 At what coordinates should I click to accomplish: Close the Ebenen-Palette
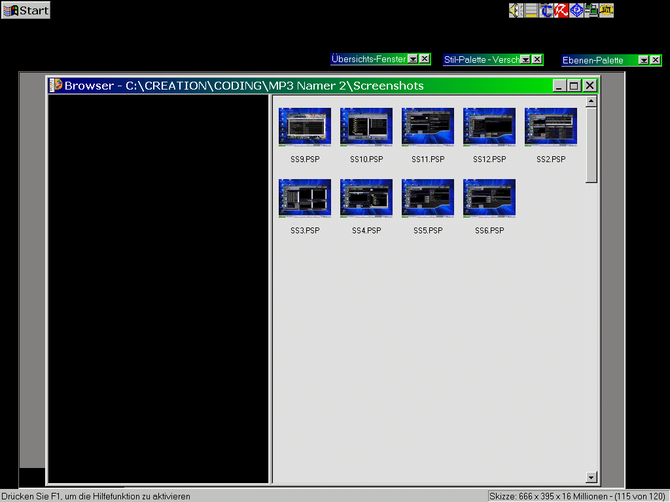coord(655,60)
